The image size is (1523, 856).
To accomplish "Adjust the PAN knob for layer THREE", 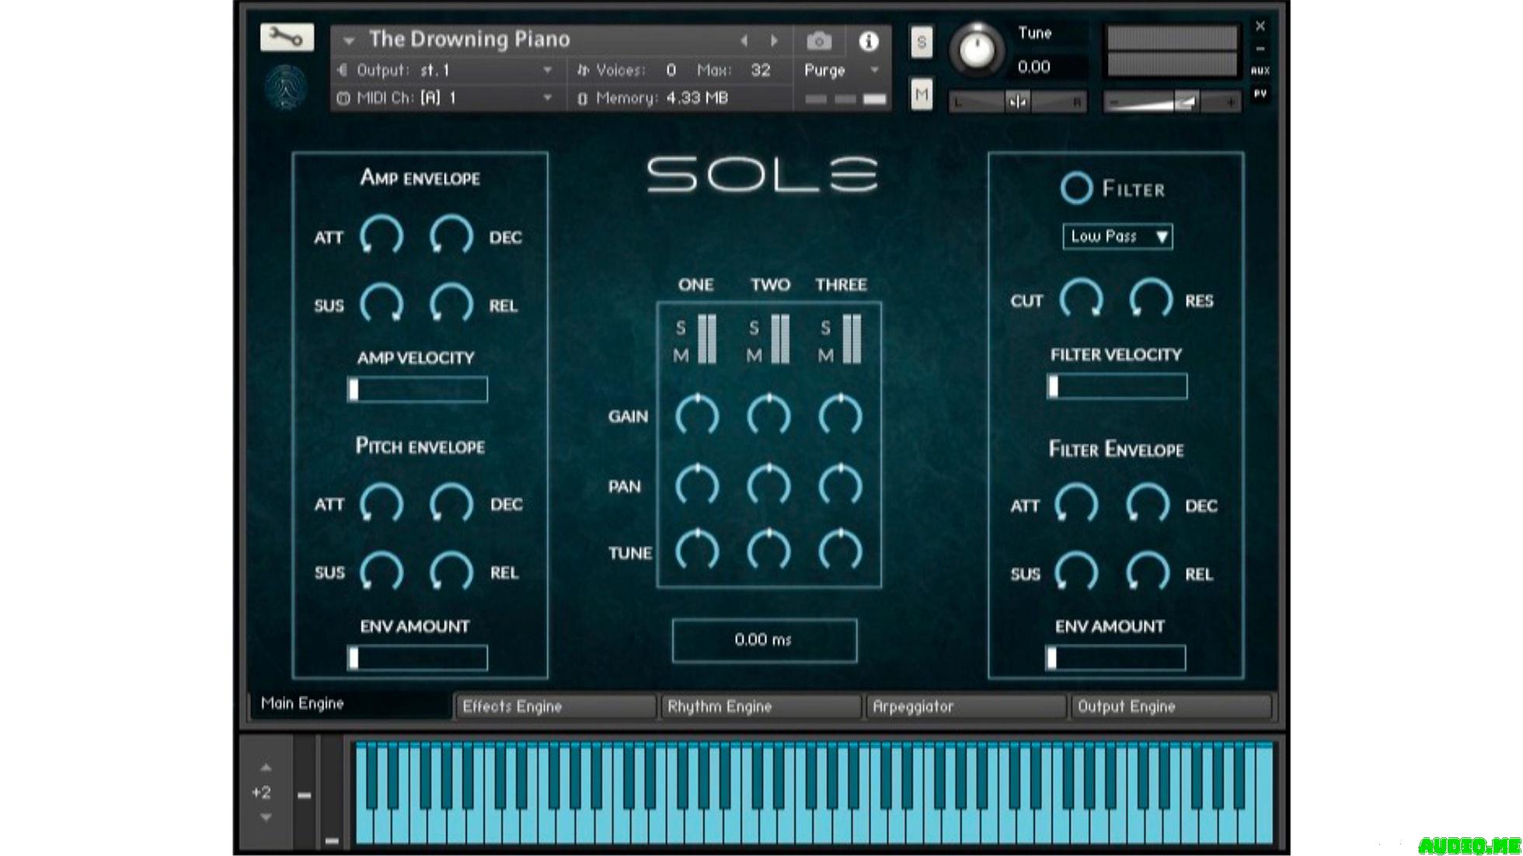I will click(x=841, y=485).
